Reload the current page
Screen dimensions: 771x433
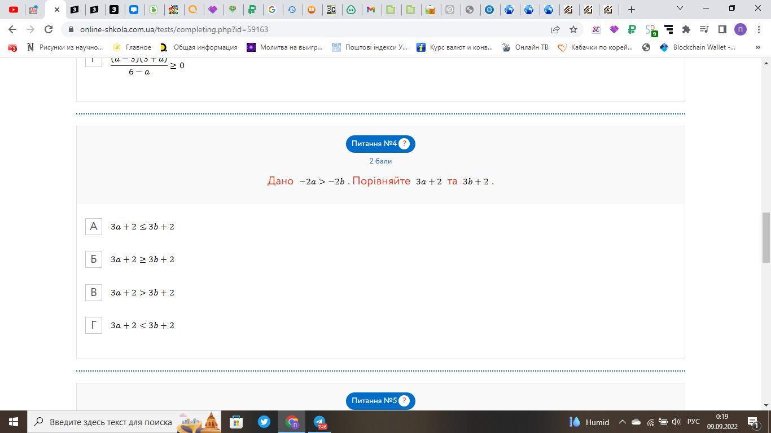(49, 29)
